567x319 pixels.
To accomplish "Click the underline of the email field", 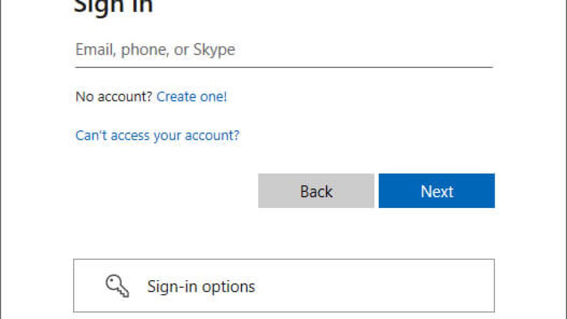I will point(283,67).
